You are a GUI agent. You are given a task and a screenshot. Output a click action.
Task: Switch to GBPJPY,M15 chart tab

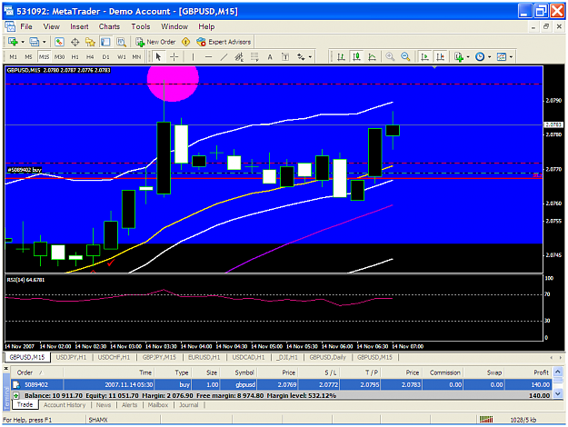pyautogui.click(x=159, y=357)
